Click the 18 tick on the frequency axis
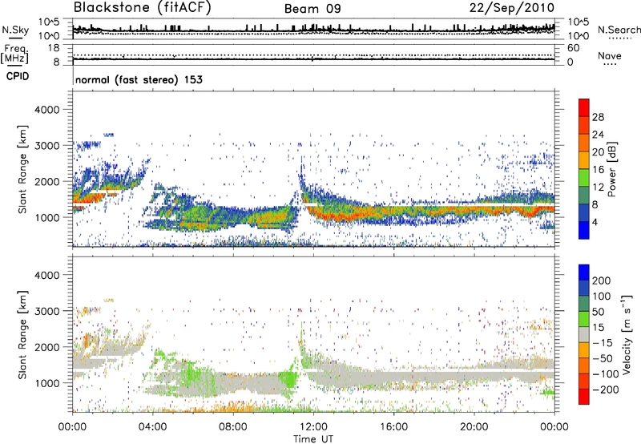This screenshot has height=444, width=641. pyautogui.click(x=54, y=48)
